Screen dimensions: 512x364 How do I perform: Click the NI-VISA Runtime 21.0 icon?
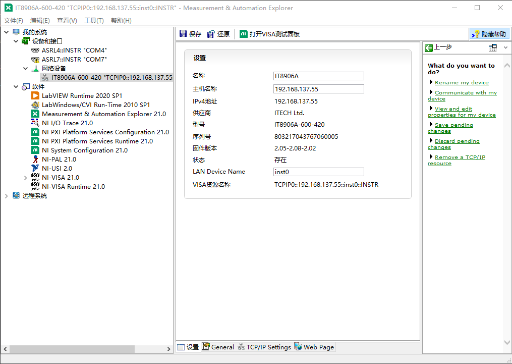pyautogui.click(x=35, y=187)
